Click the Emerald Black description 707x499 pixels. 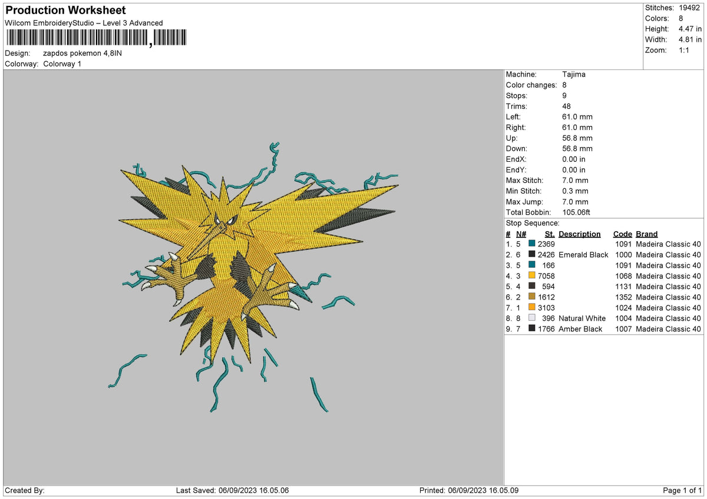(583, 255)
